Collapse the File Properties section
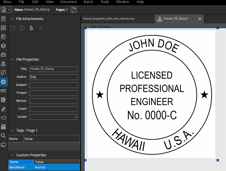Image resolution: width=226 pixels, height=171 pixels. pyautogui.click(x=12, y=59)
